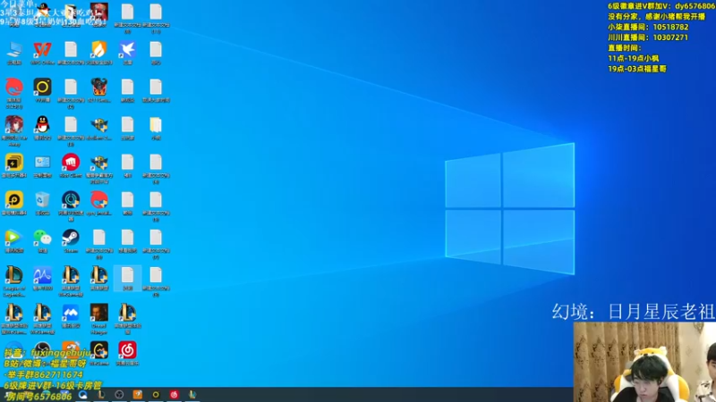Screen dimensions: 716x402
Task: Launch Riot Client from the desktop
Action: coord(71,163)
